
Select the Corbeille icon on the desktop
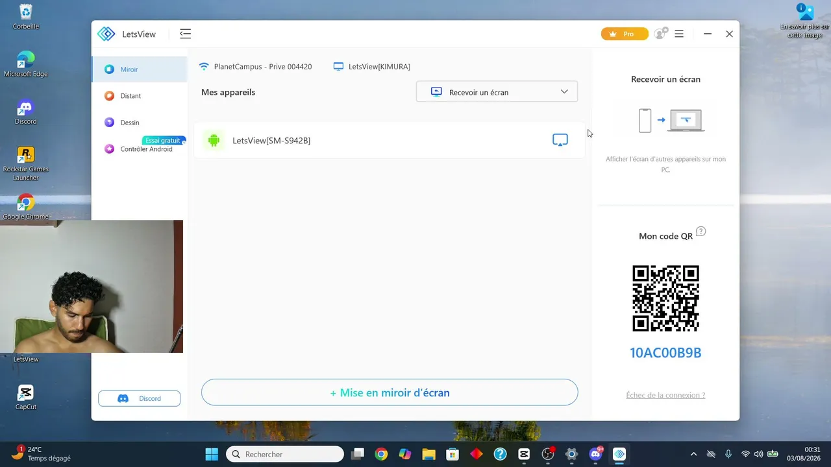click(26, 17)
